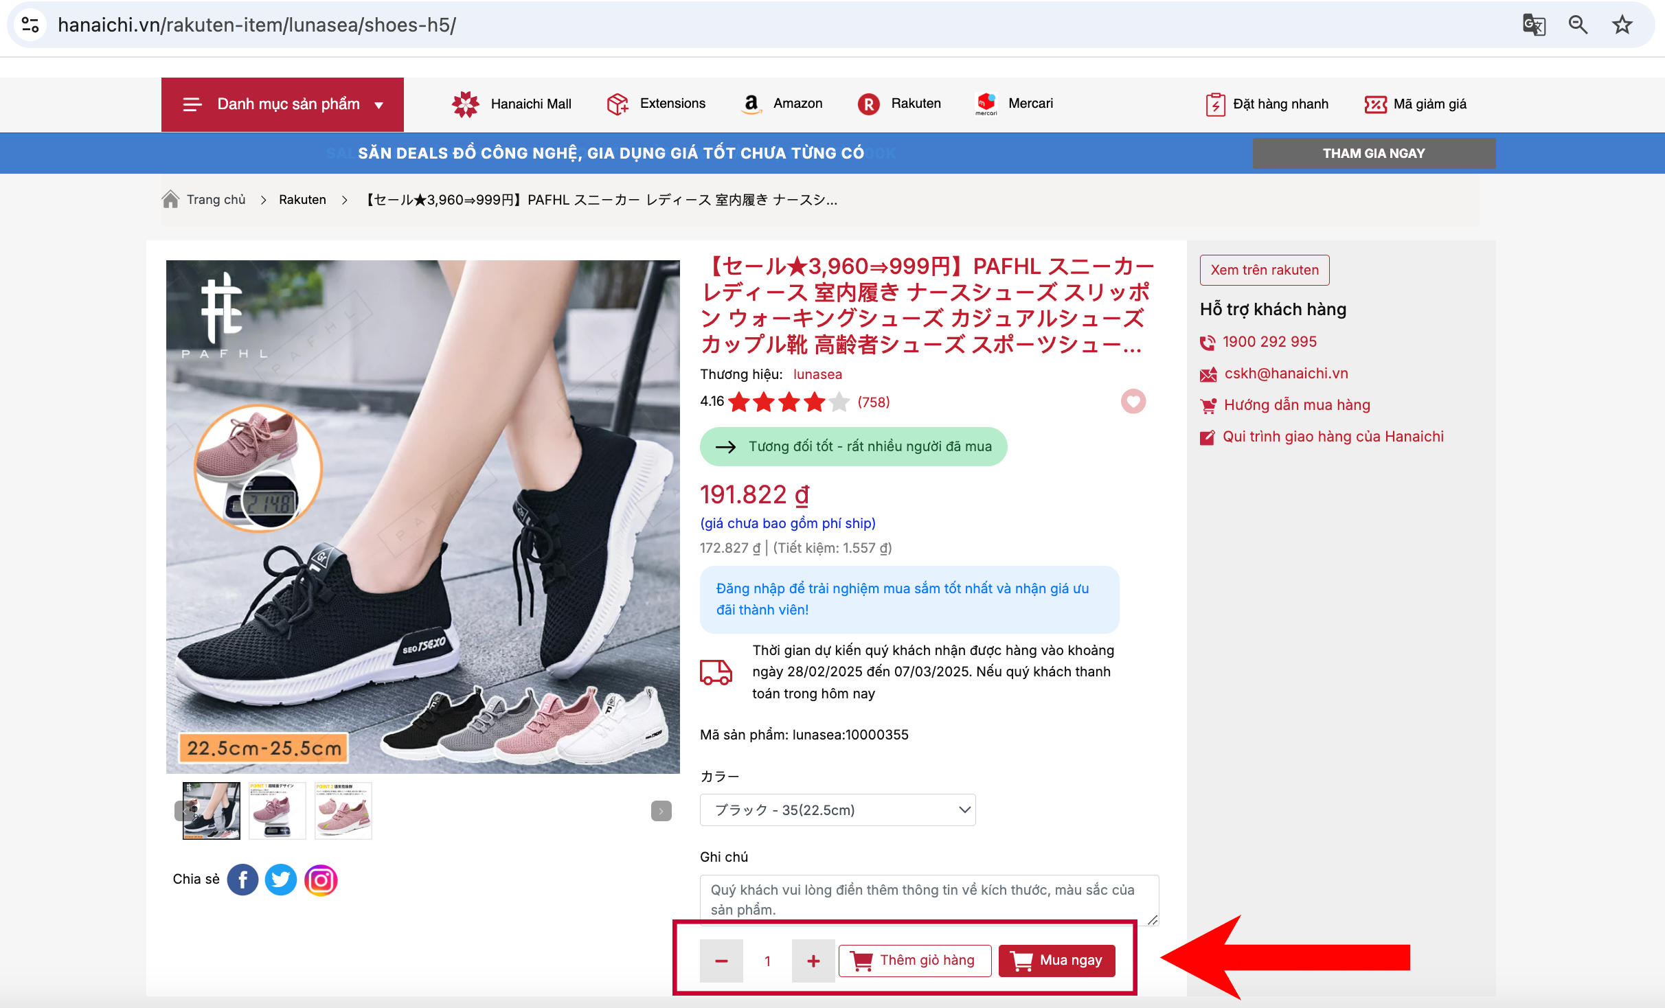1665x1008 pixels.
Task: Share on Instagram icon
Action: [x=321, y=880]
